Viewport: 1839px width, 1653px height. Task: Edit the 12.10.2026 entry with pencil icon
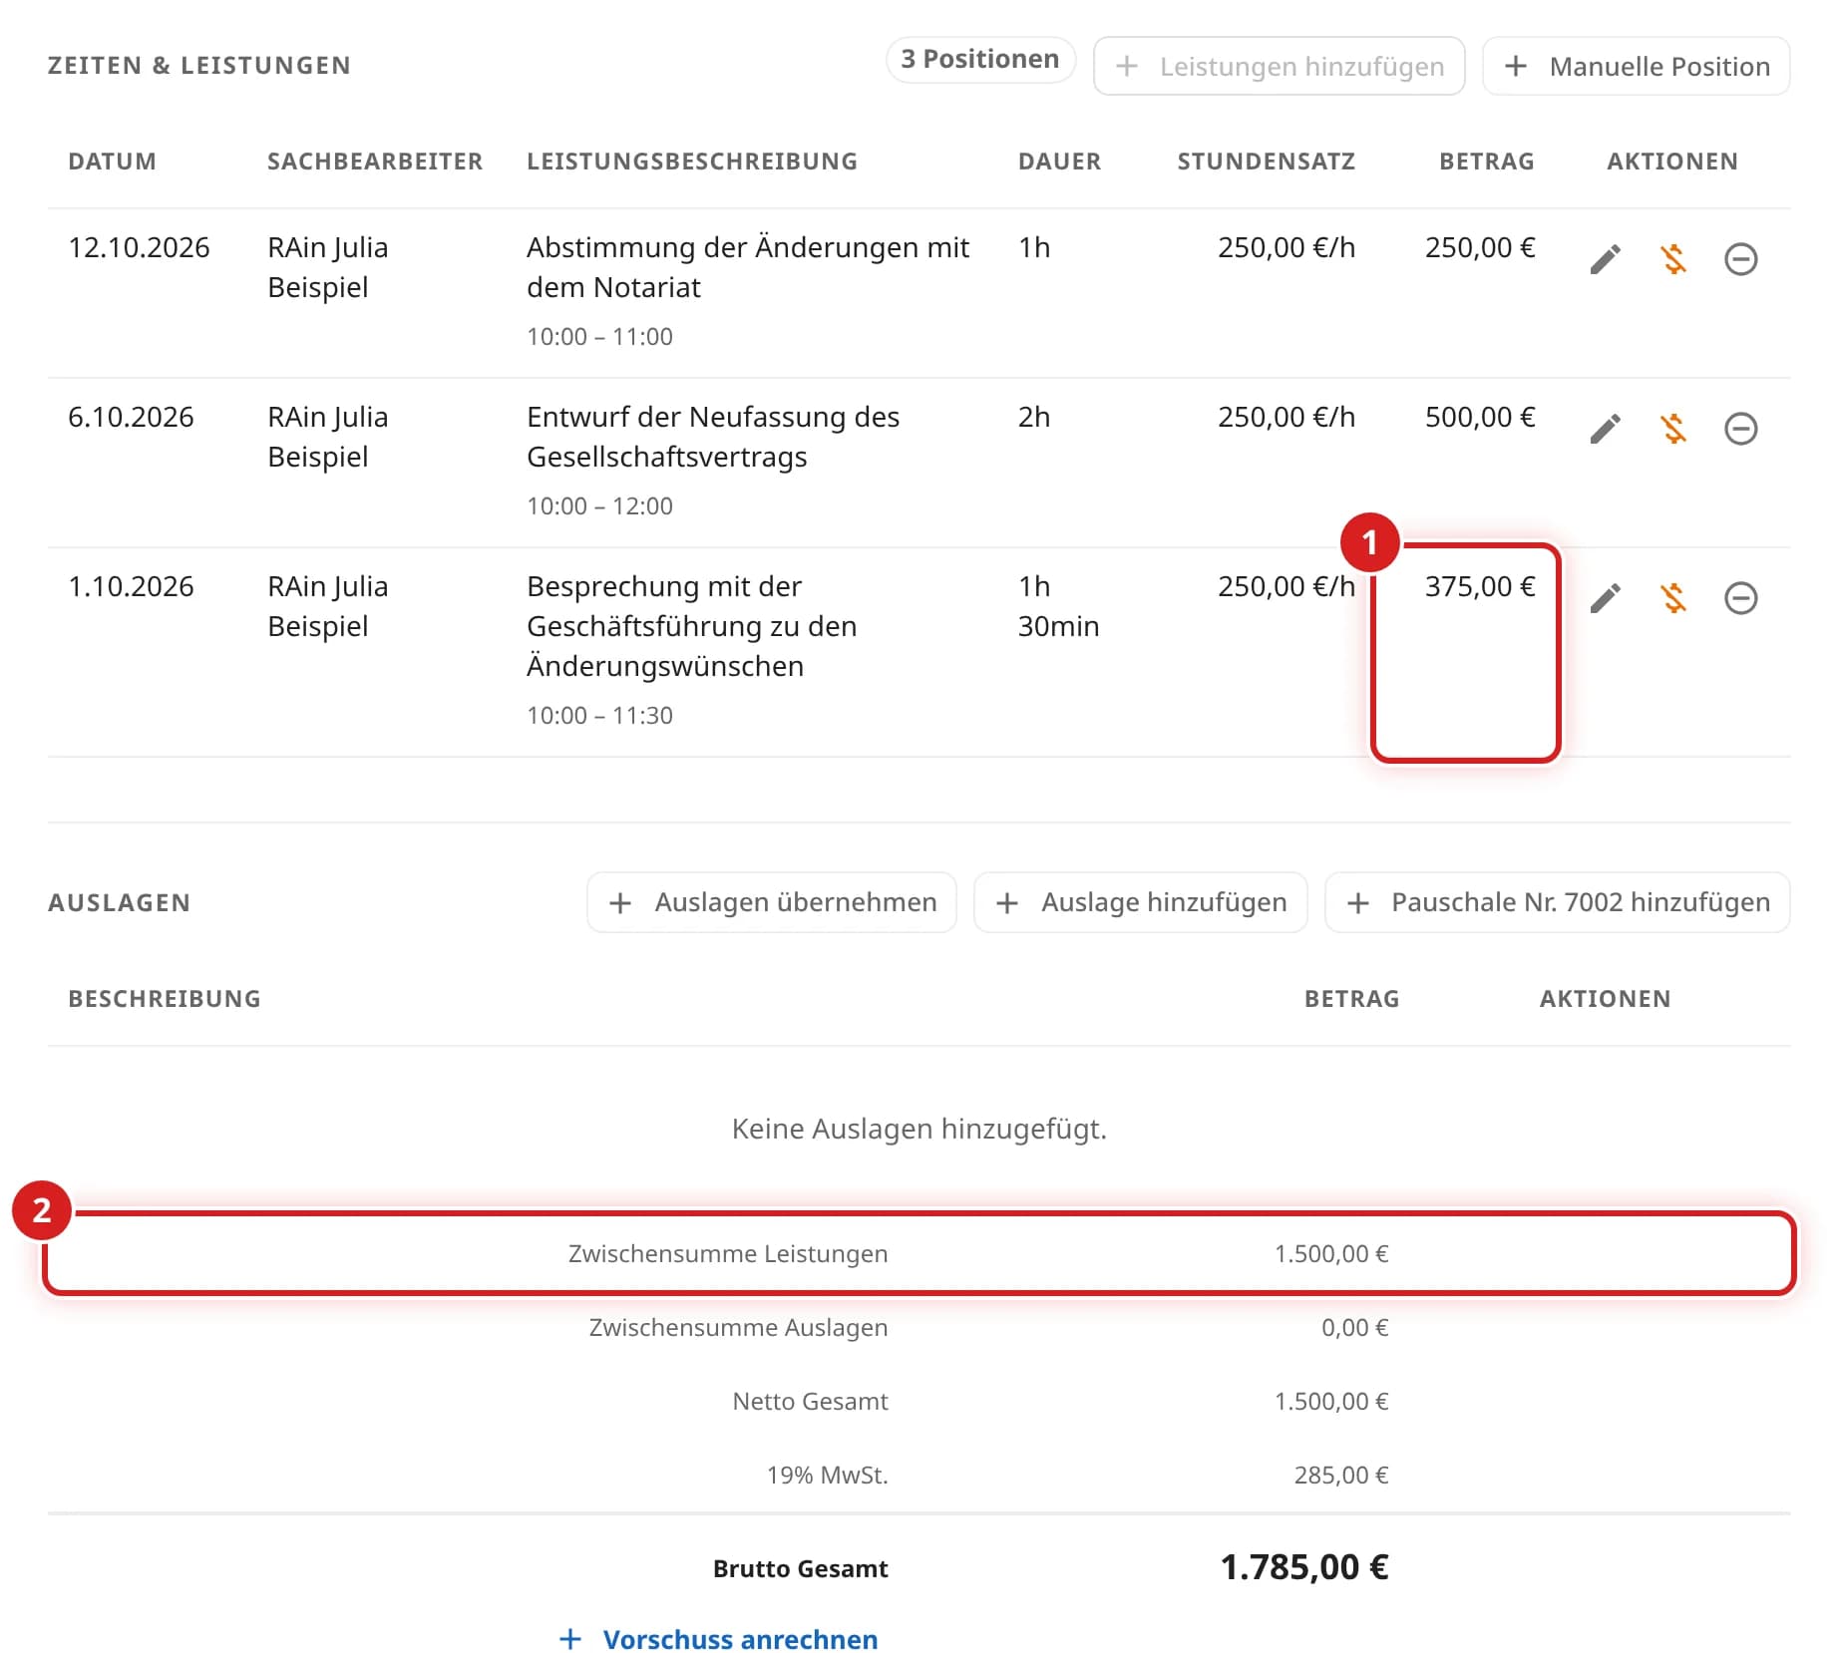coord(1605,259)
